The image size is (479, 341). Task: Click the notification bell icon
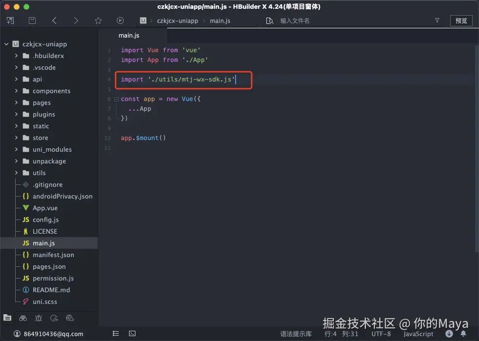(463, 334)
